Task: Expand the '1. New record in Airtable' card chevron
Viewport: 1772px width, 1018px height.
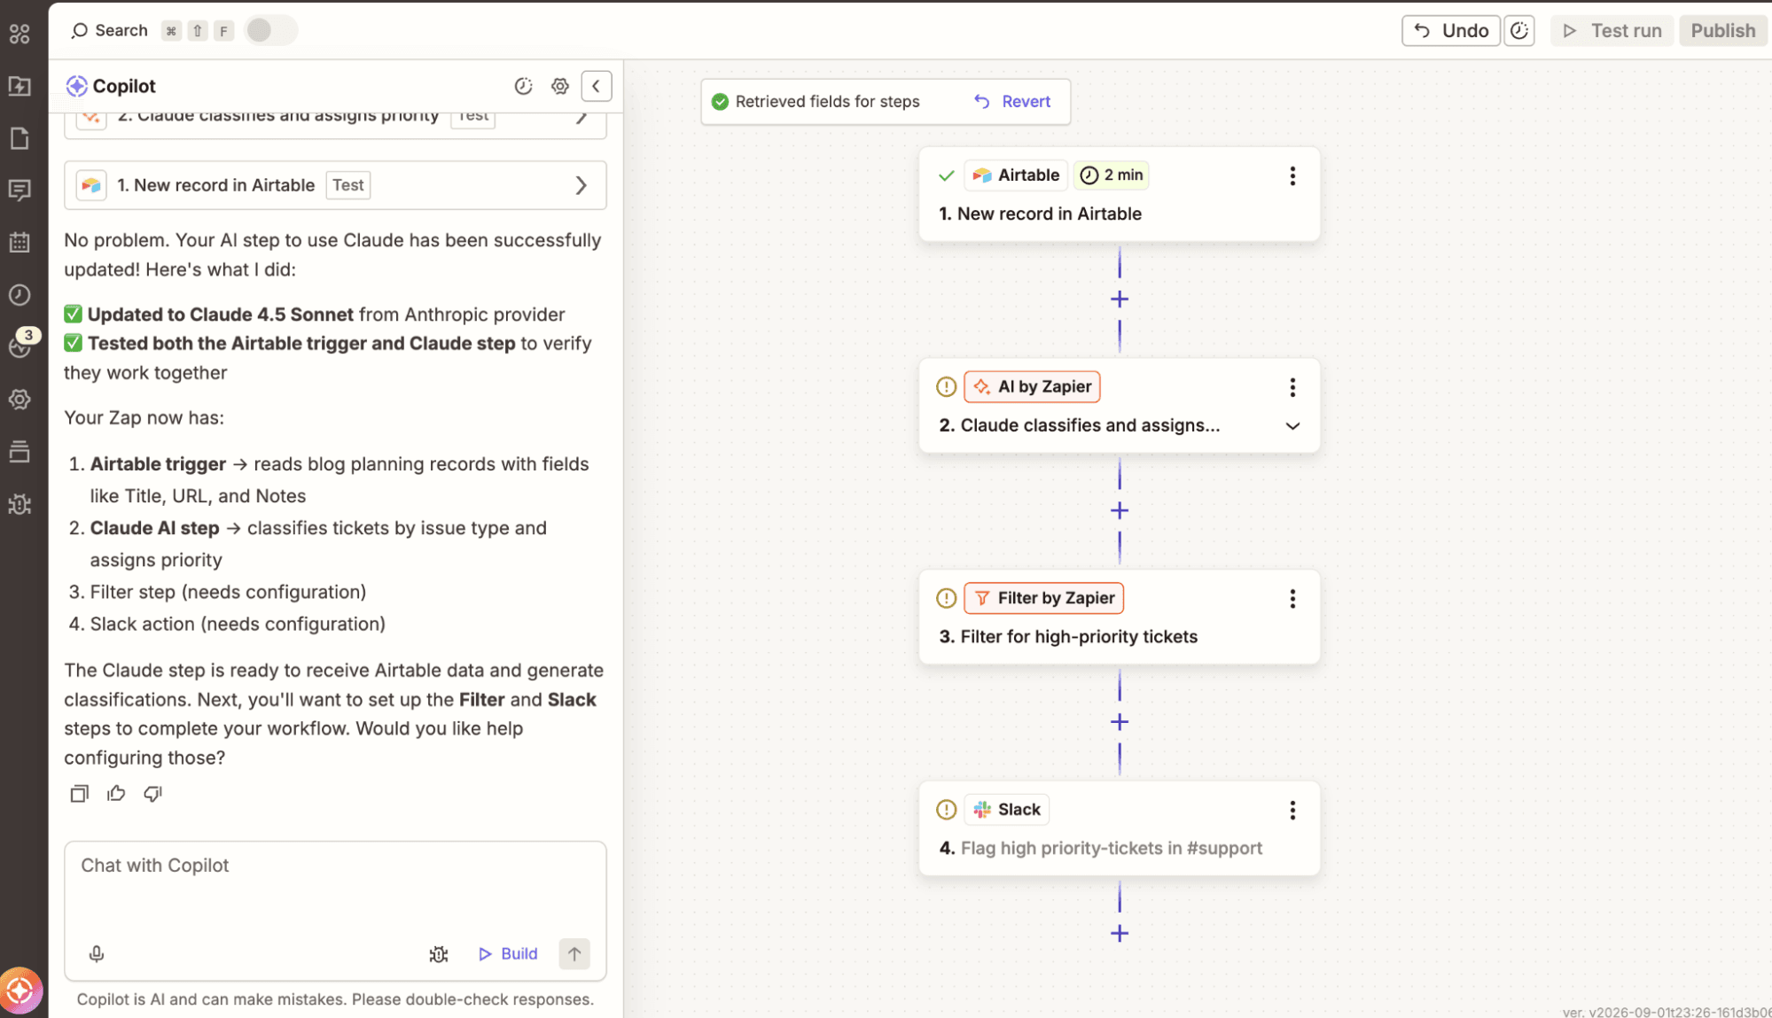Action: pyautogui.click(x=582, y=185)
